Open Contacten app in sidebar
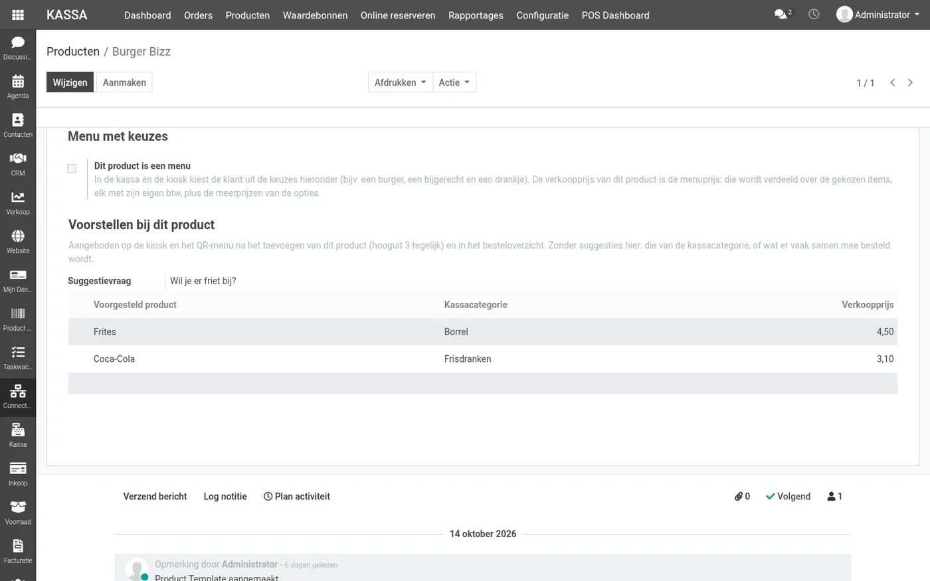The width and height of the screenshot is (930, 581). [x=18, y=125]
